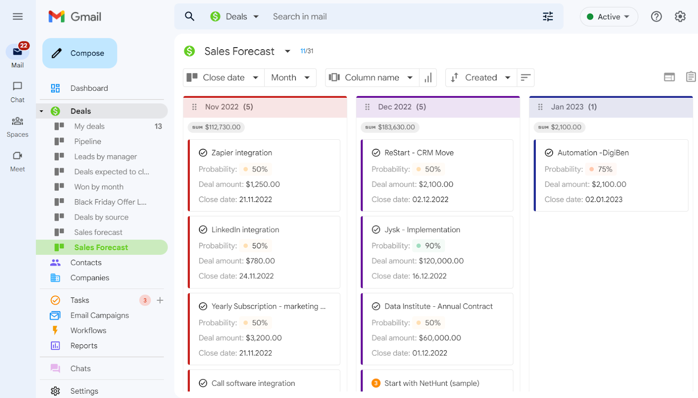Open Mail with 22 unread badge

[x=17, y=56]
